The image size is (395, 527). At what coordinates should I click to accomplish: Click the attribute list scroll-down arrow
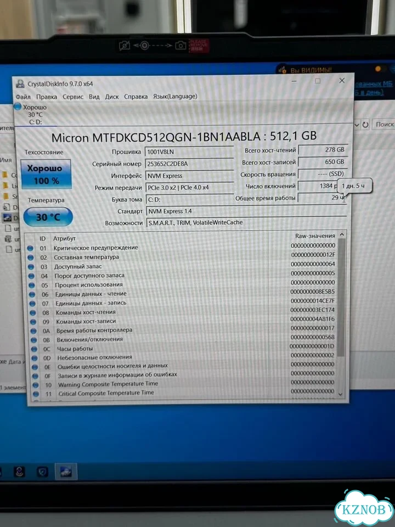click(x=341, y=394)
